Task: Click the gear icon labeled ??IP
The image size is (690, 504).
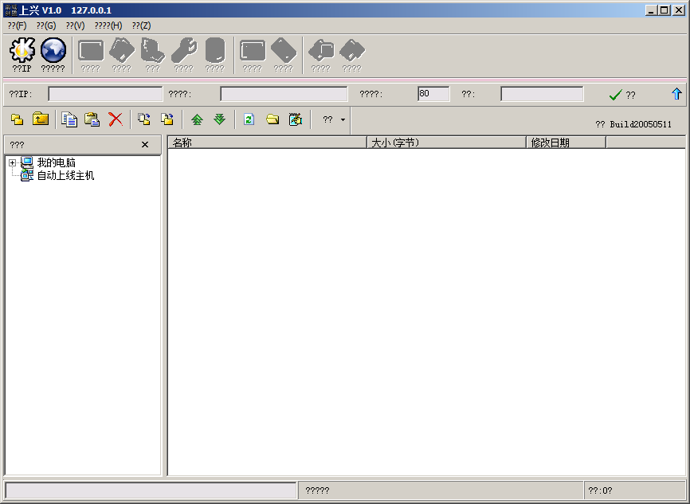Action: [22, 51]
